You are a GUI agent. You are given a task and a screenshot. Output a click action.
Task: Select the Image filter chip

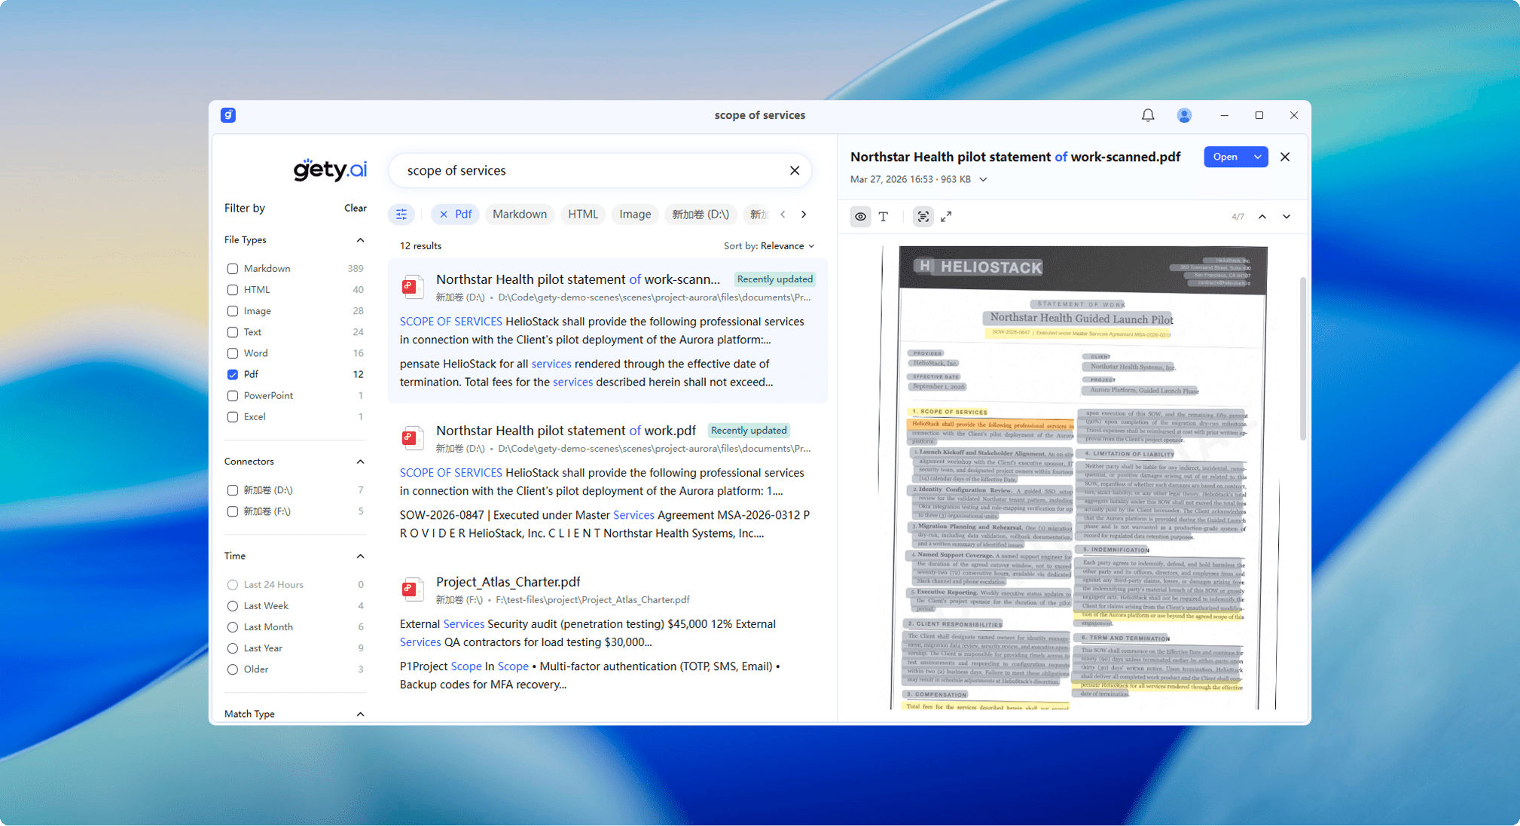pos(634,215)
